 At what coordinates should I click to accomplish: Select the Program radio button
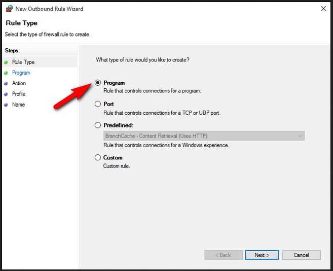pyautogui.click(x=98, y=83)
